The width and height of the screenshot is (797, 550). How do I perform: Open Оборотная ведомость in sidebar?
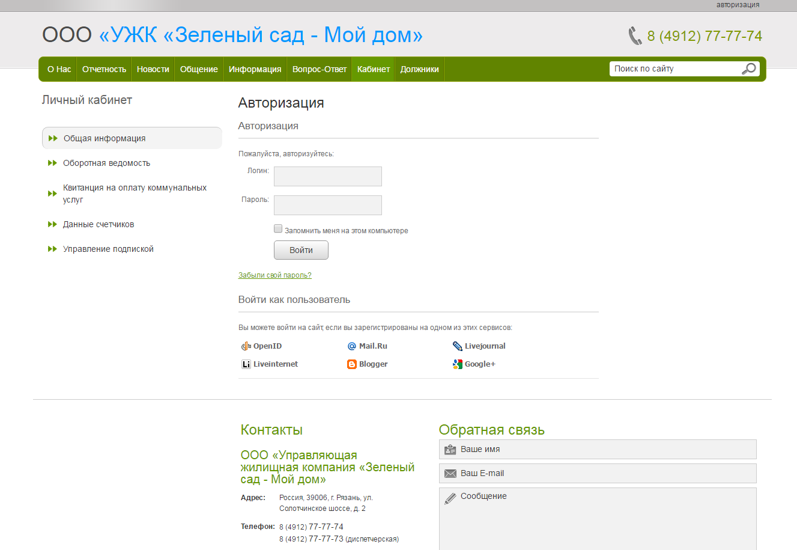(x=106, y=163)
